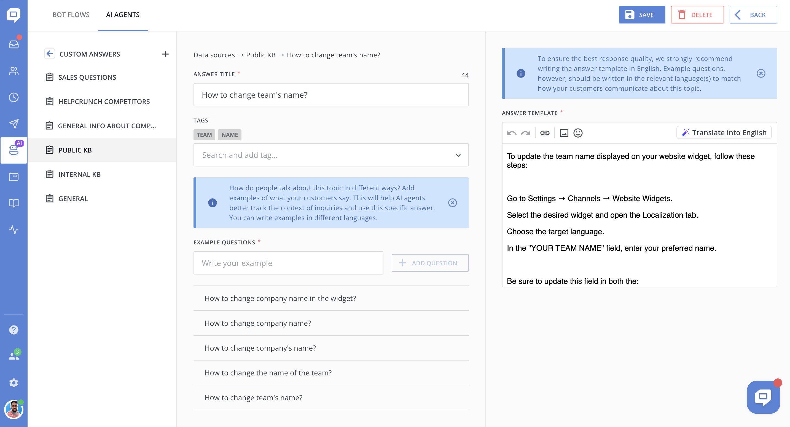This screenshot has width=790, height=427.
Task: Go back using Custom Answers arrow
Action: point(49,54)
